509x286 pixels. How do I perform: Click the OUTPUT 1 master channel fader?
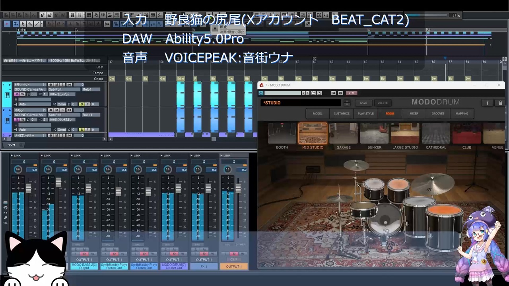(x=238, y=189)
